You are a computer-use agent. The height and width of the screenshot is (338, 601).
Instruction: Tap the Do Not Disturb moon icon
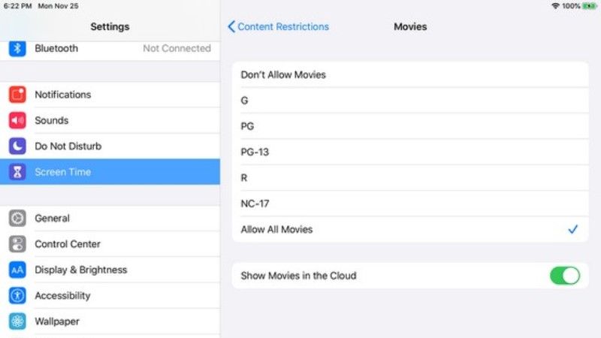coord(17,146)
